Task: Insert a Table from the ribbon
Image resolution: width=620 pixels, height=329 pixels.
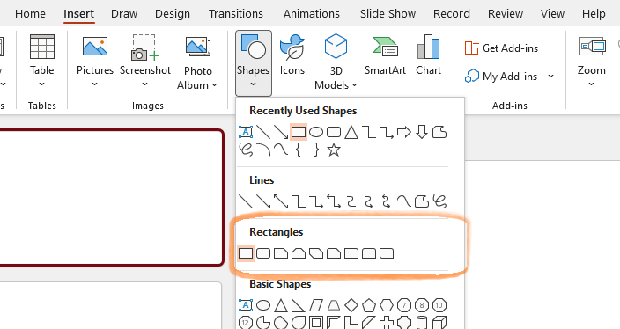Action: tap(42, 55)
